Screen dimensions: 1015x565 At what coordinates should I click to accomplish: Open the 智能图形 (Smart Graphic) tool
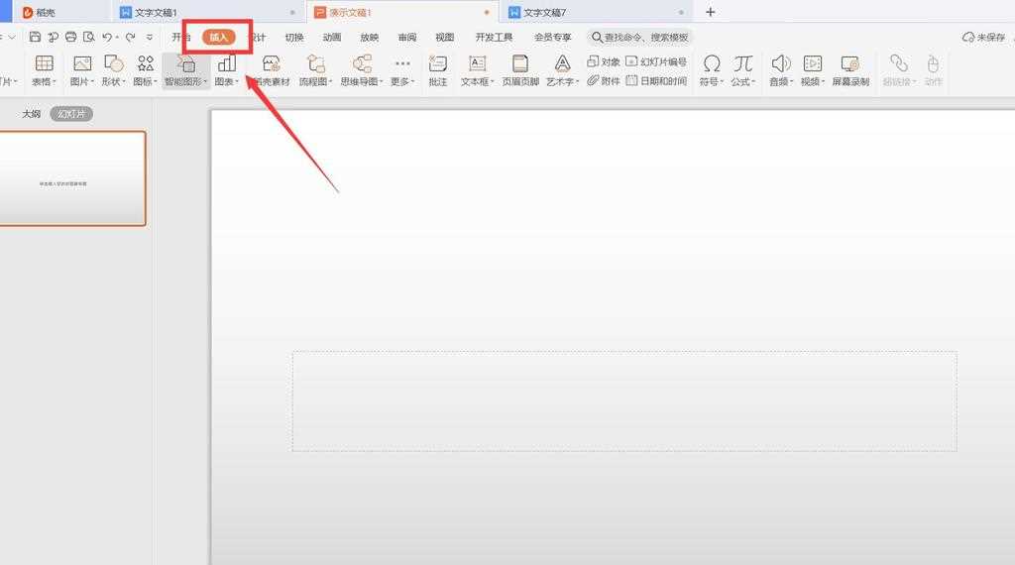(185, 64)
